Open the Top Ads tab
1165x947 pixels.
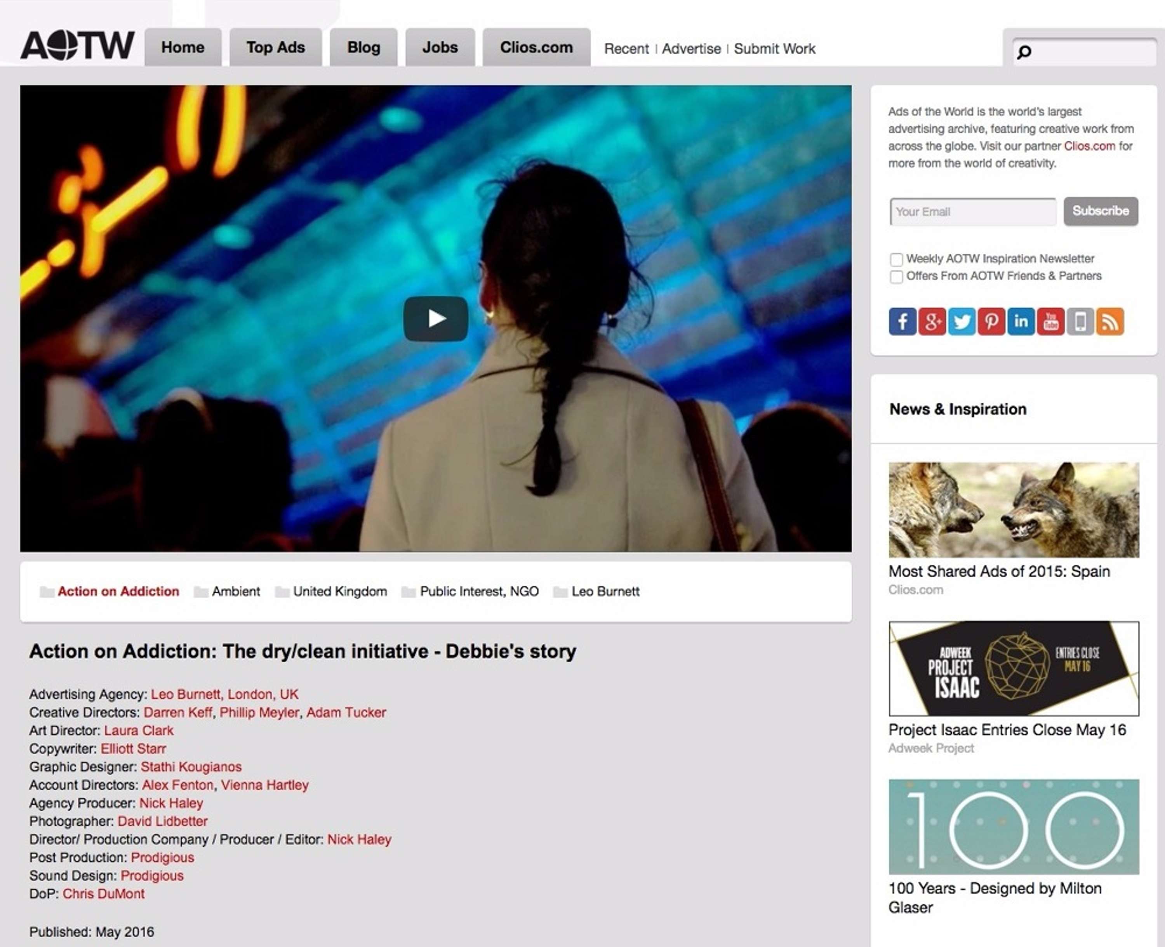coord(276,47)
